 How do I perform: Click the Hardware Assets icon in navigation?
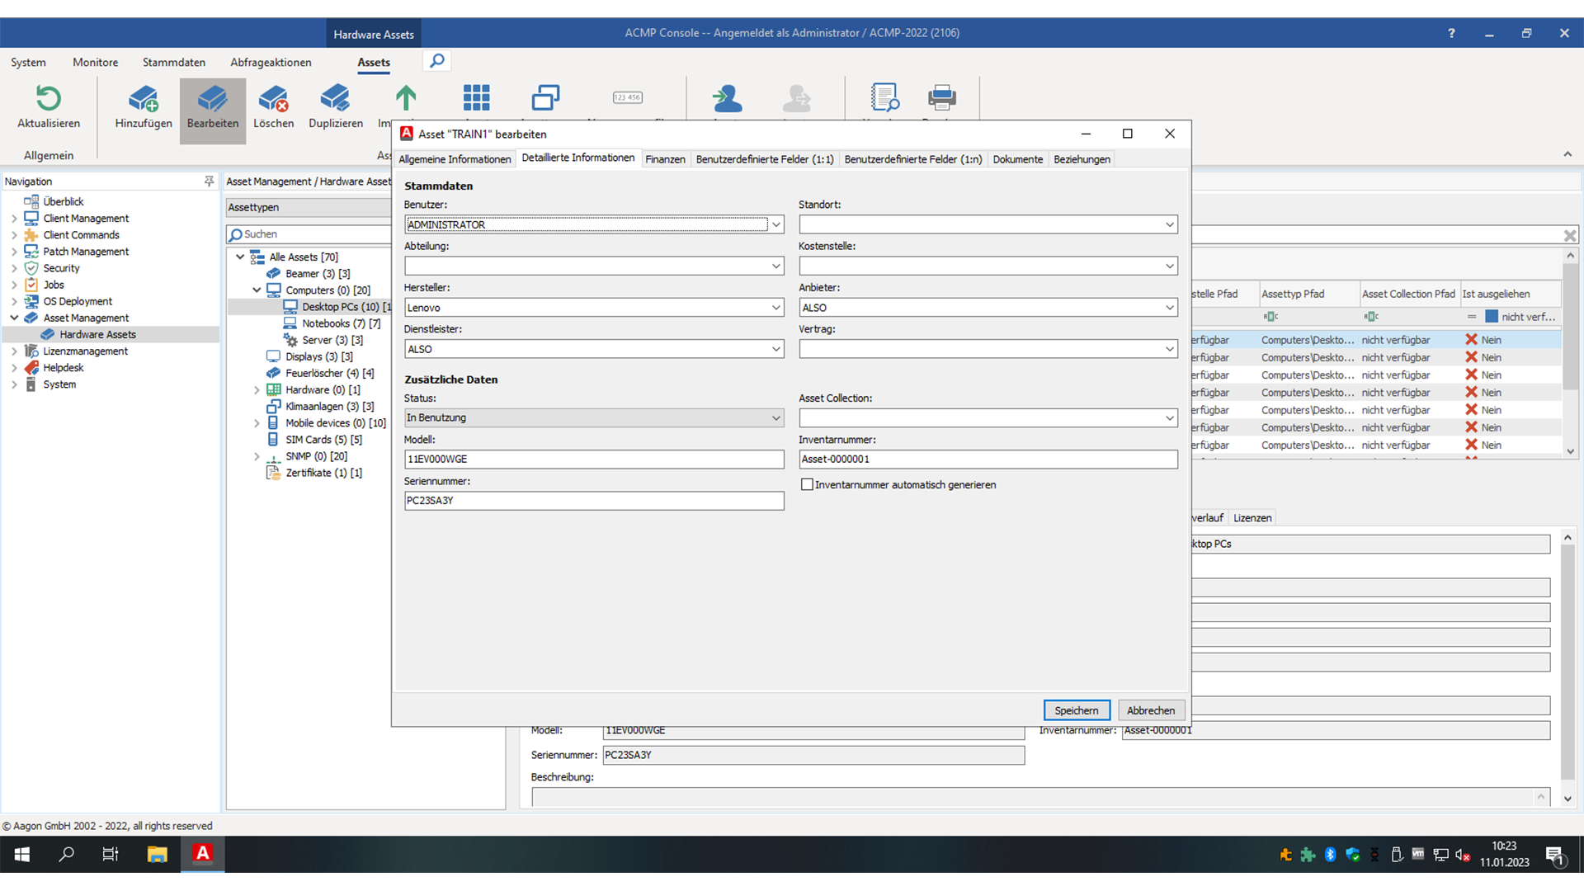(49, 334)
